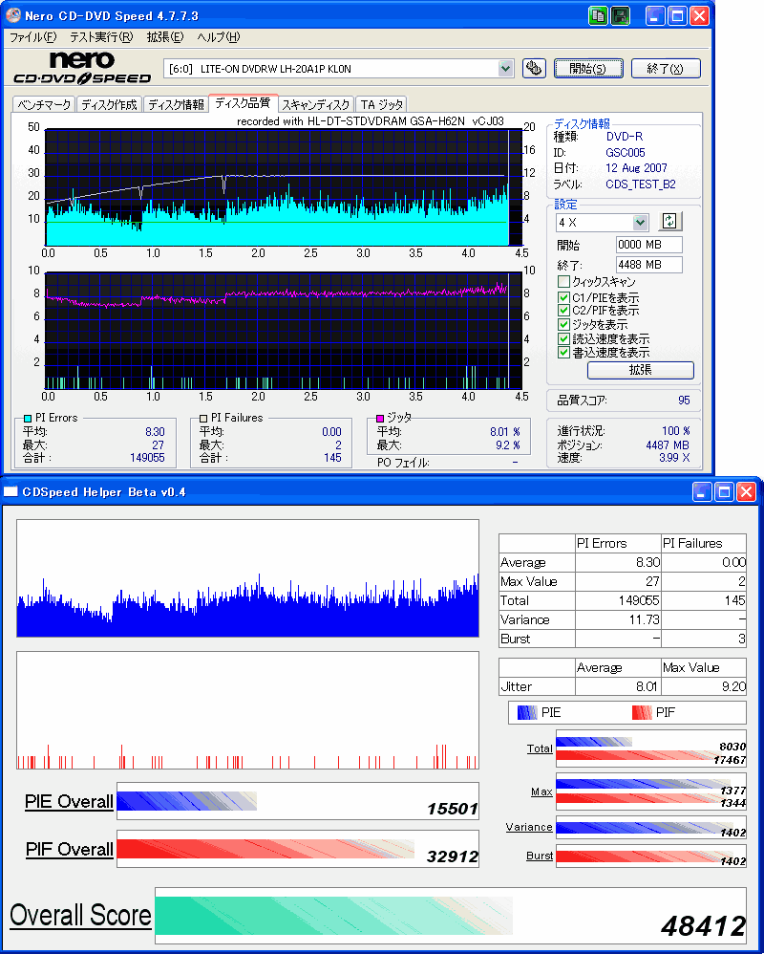Switch to the スキャンディスク tab
This screenshot has width=764, height=954.
tap(316, 104)
